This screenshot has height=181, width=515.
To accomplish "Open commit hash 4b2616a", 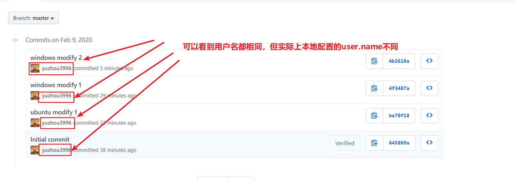I will tap(399, 61).
